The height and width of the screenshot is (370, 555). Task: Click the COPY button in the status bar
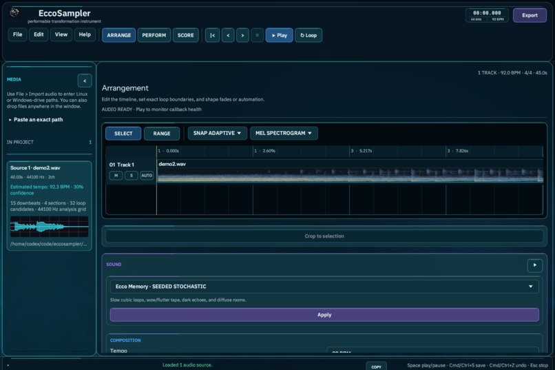pyautogui.click(x=376, y=367)
